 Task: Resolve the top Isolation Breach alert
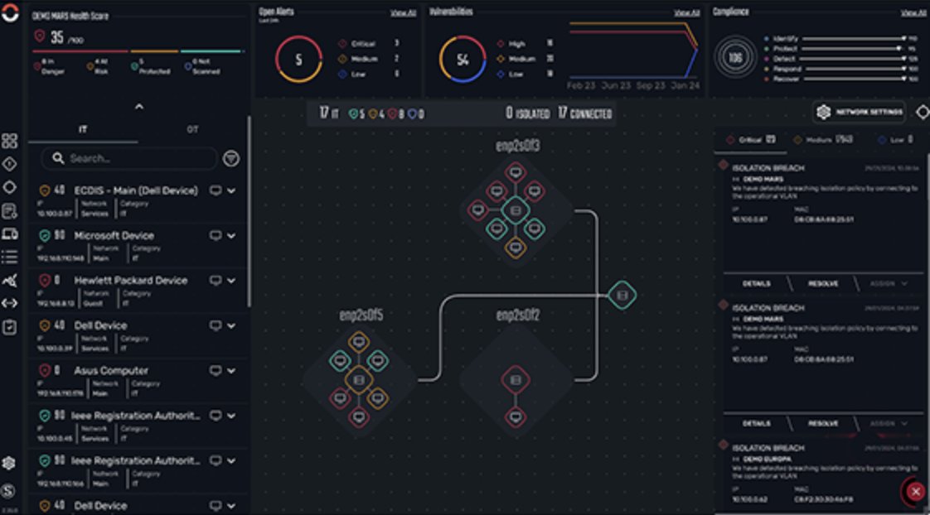click(823, 284)
